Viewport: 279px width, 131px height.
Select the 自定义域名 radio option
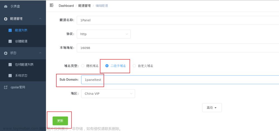pos(134,66)
